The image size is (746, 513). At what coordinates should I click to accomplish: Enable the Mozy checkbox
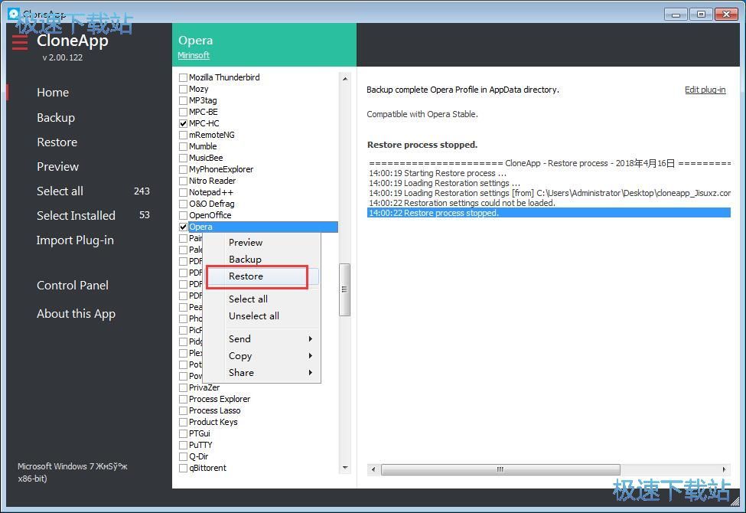click(x=183, y=89)
